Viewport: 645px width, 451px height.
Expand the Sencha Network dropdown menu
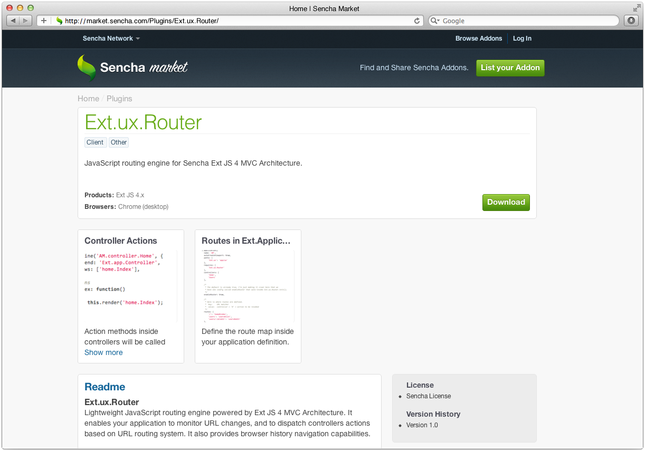pos(111,39)
